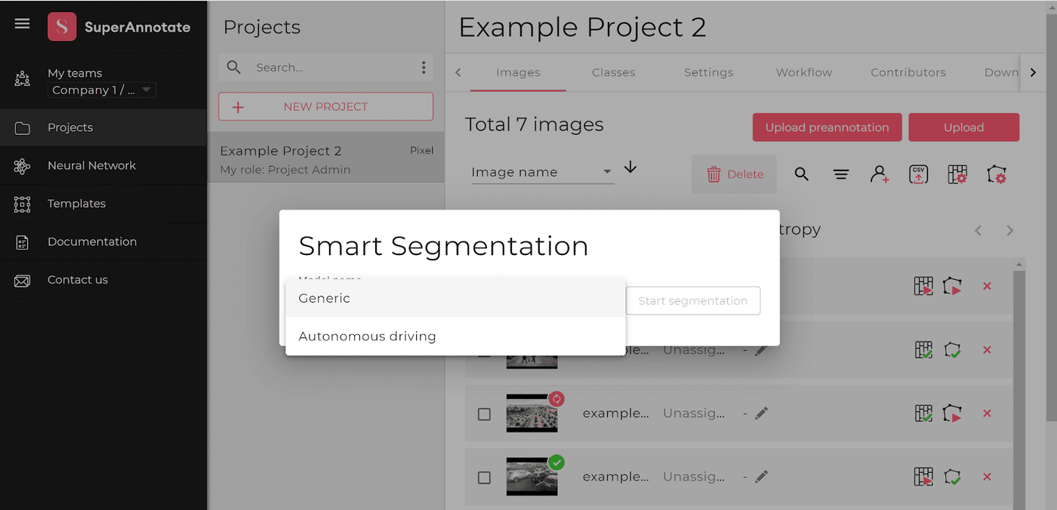This screenshot has width=1057, height=510.
Task: Open the Company 1 team dropdown
Action: 102,90
